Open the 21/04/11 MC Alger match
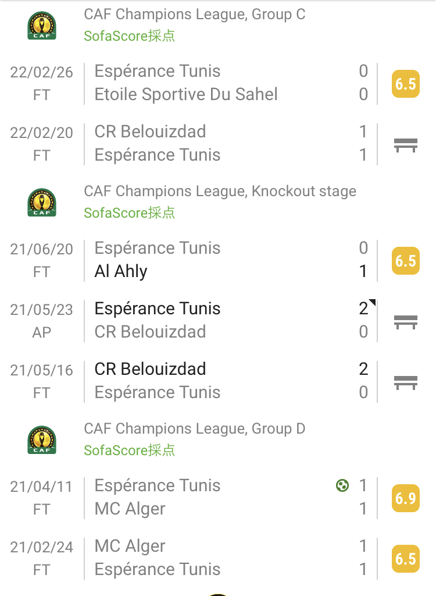The width and height of the screenshot is (436, 596). pos(218,498)
